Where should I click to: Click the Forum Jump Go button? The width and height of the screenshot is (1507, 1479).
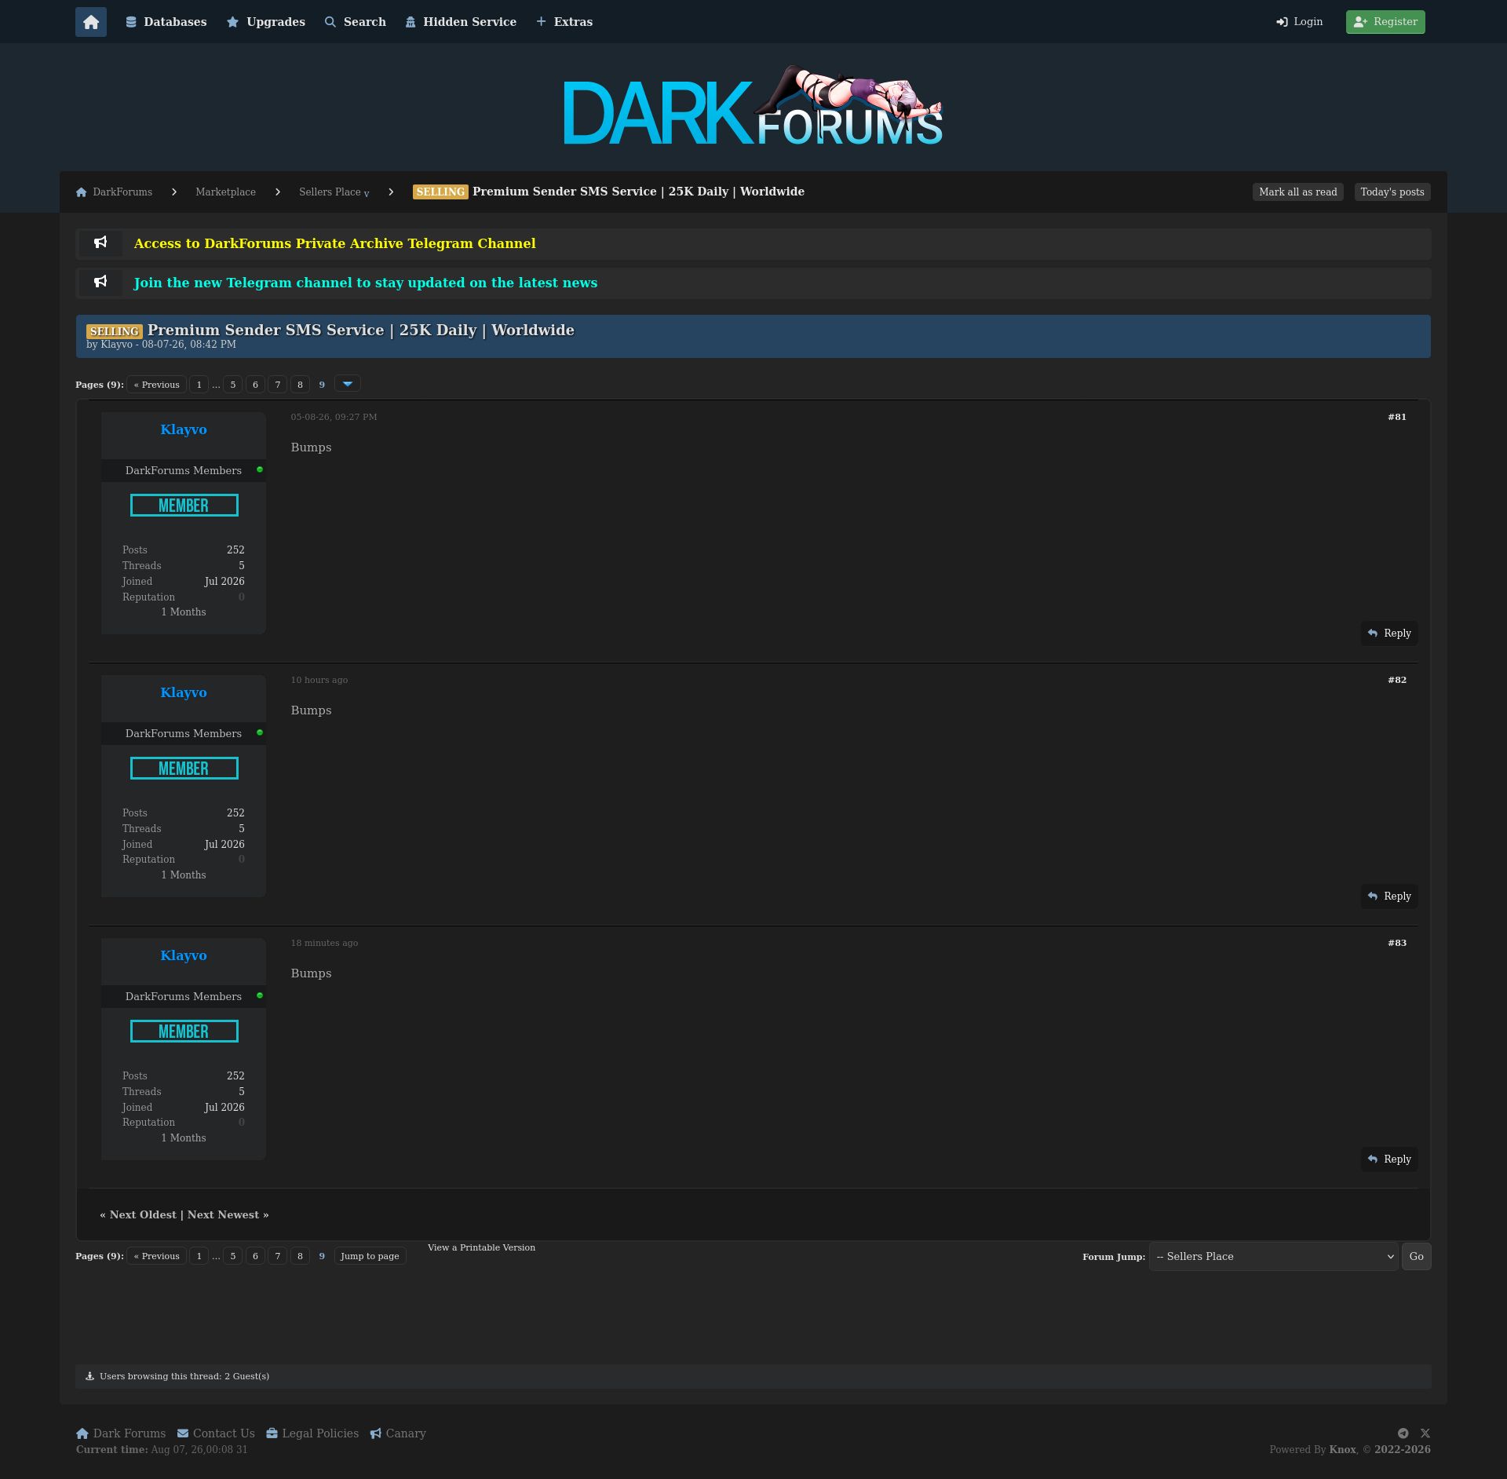pos(1416,1257)
